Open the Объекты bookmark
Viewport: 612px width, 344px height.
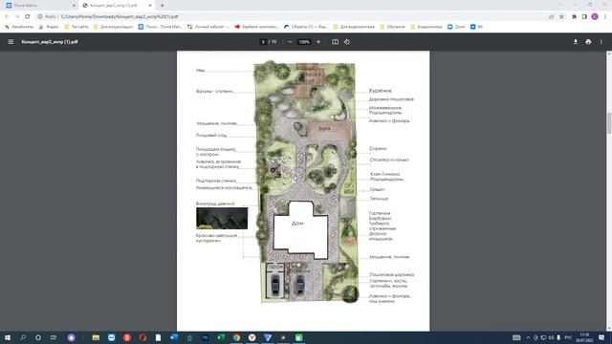click(x=306, y=27)
